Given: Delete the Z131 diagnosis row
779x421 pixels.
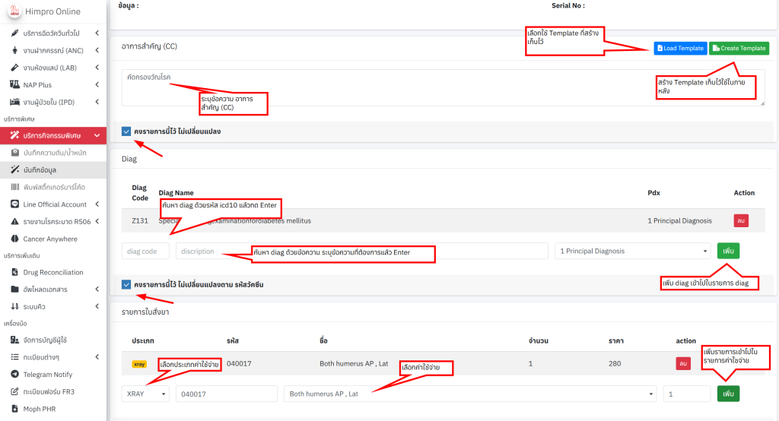Looking at the screenshot, I should [x=740, y=220].
